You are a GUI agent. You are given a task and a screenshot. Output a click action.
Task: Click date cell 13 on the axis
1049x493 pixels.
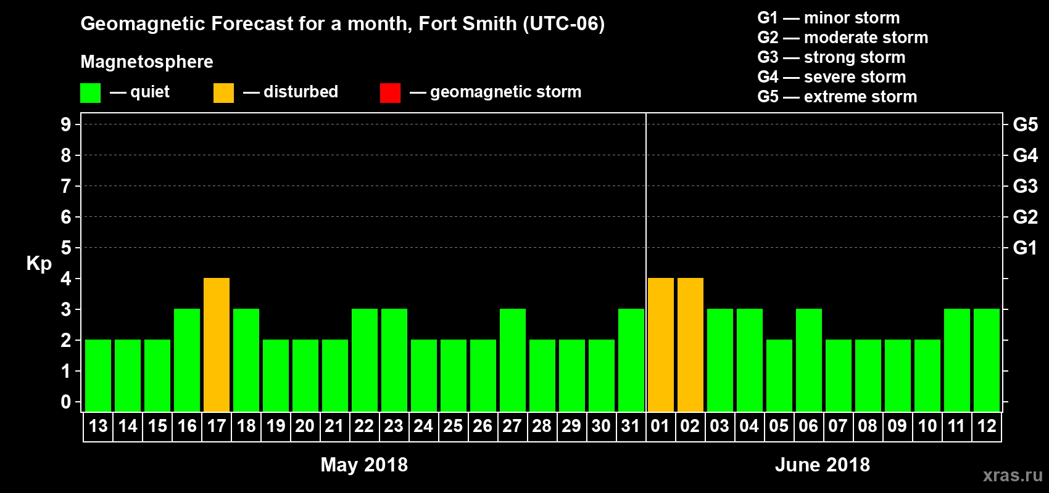click(98, 426)
